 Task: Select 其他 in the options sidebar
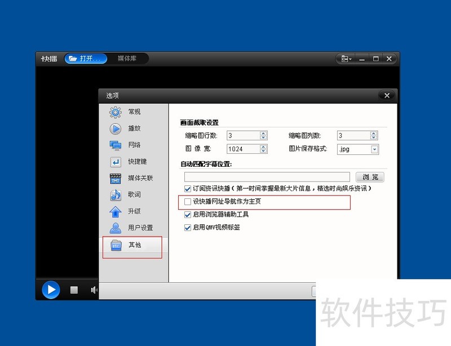coord(134,245)
